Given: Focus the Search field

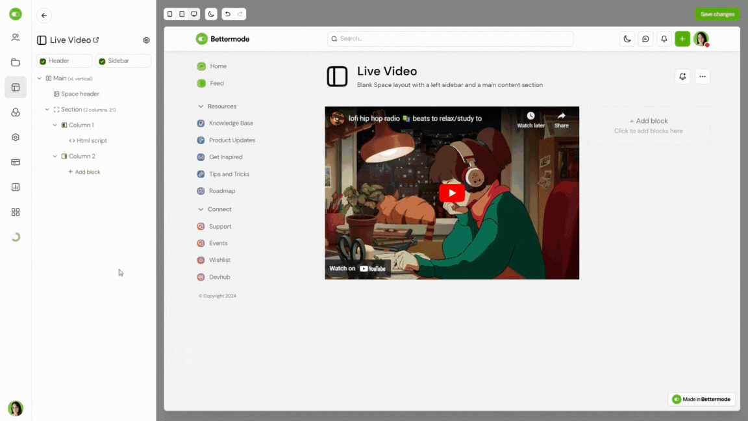Looking at the screenshot, I should click(x=451, y=39).
